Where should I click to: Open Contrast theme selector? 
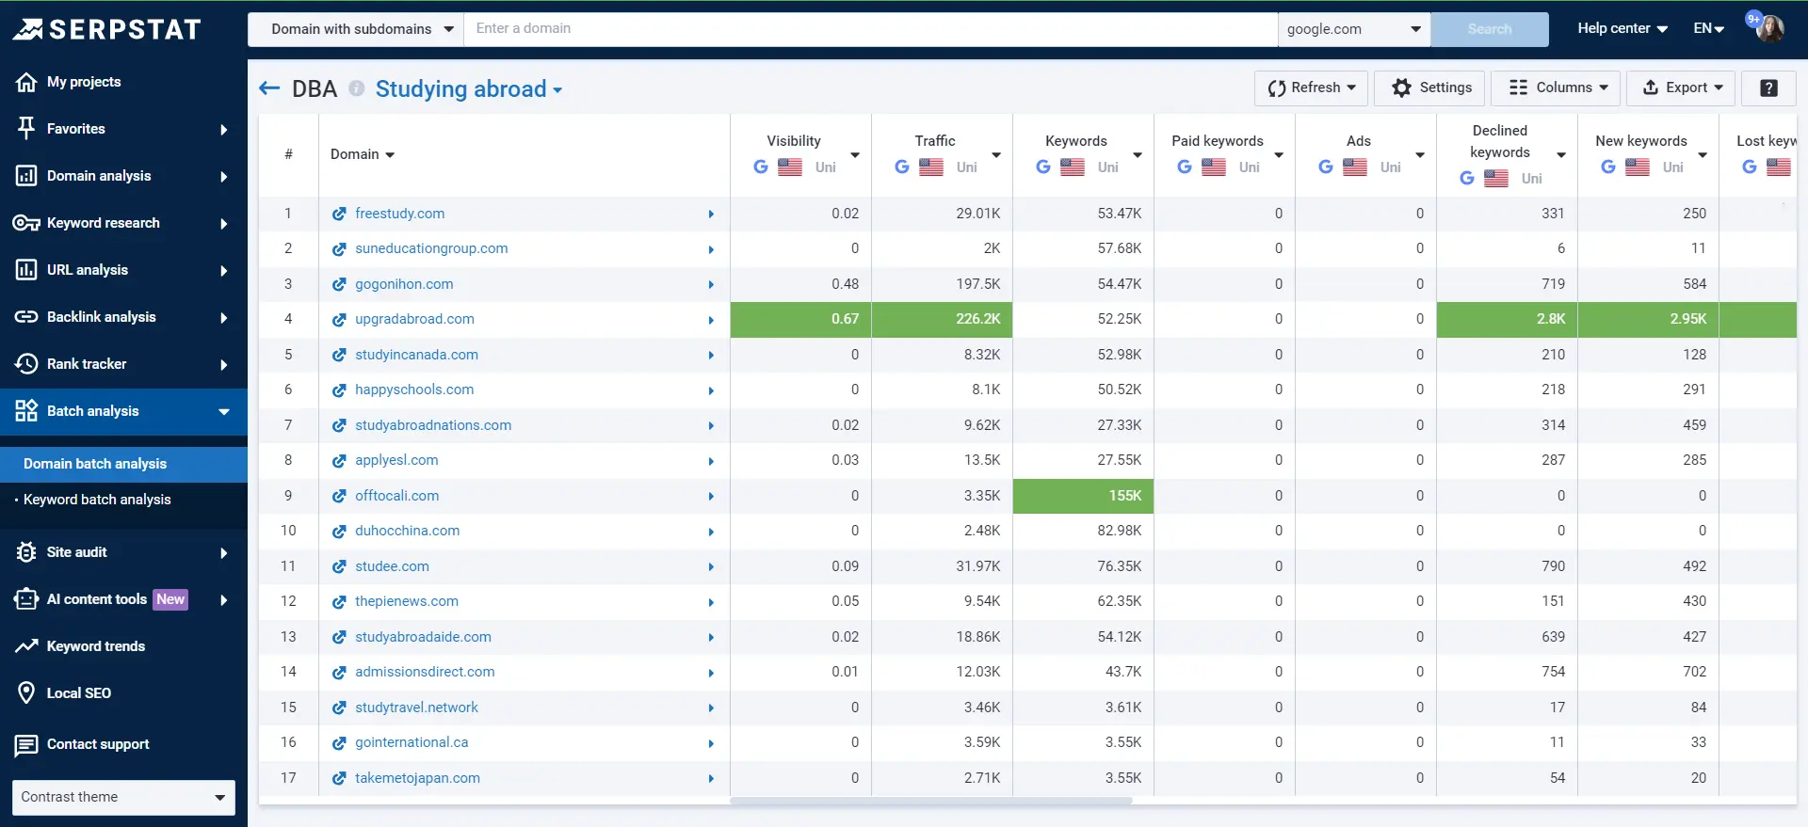pos(123,797)
